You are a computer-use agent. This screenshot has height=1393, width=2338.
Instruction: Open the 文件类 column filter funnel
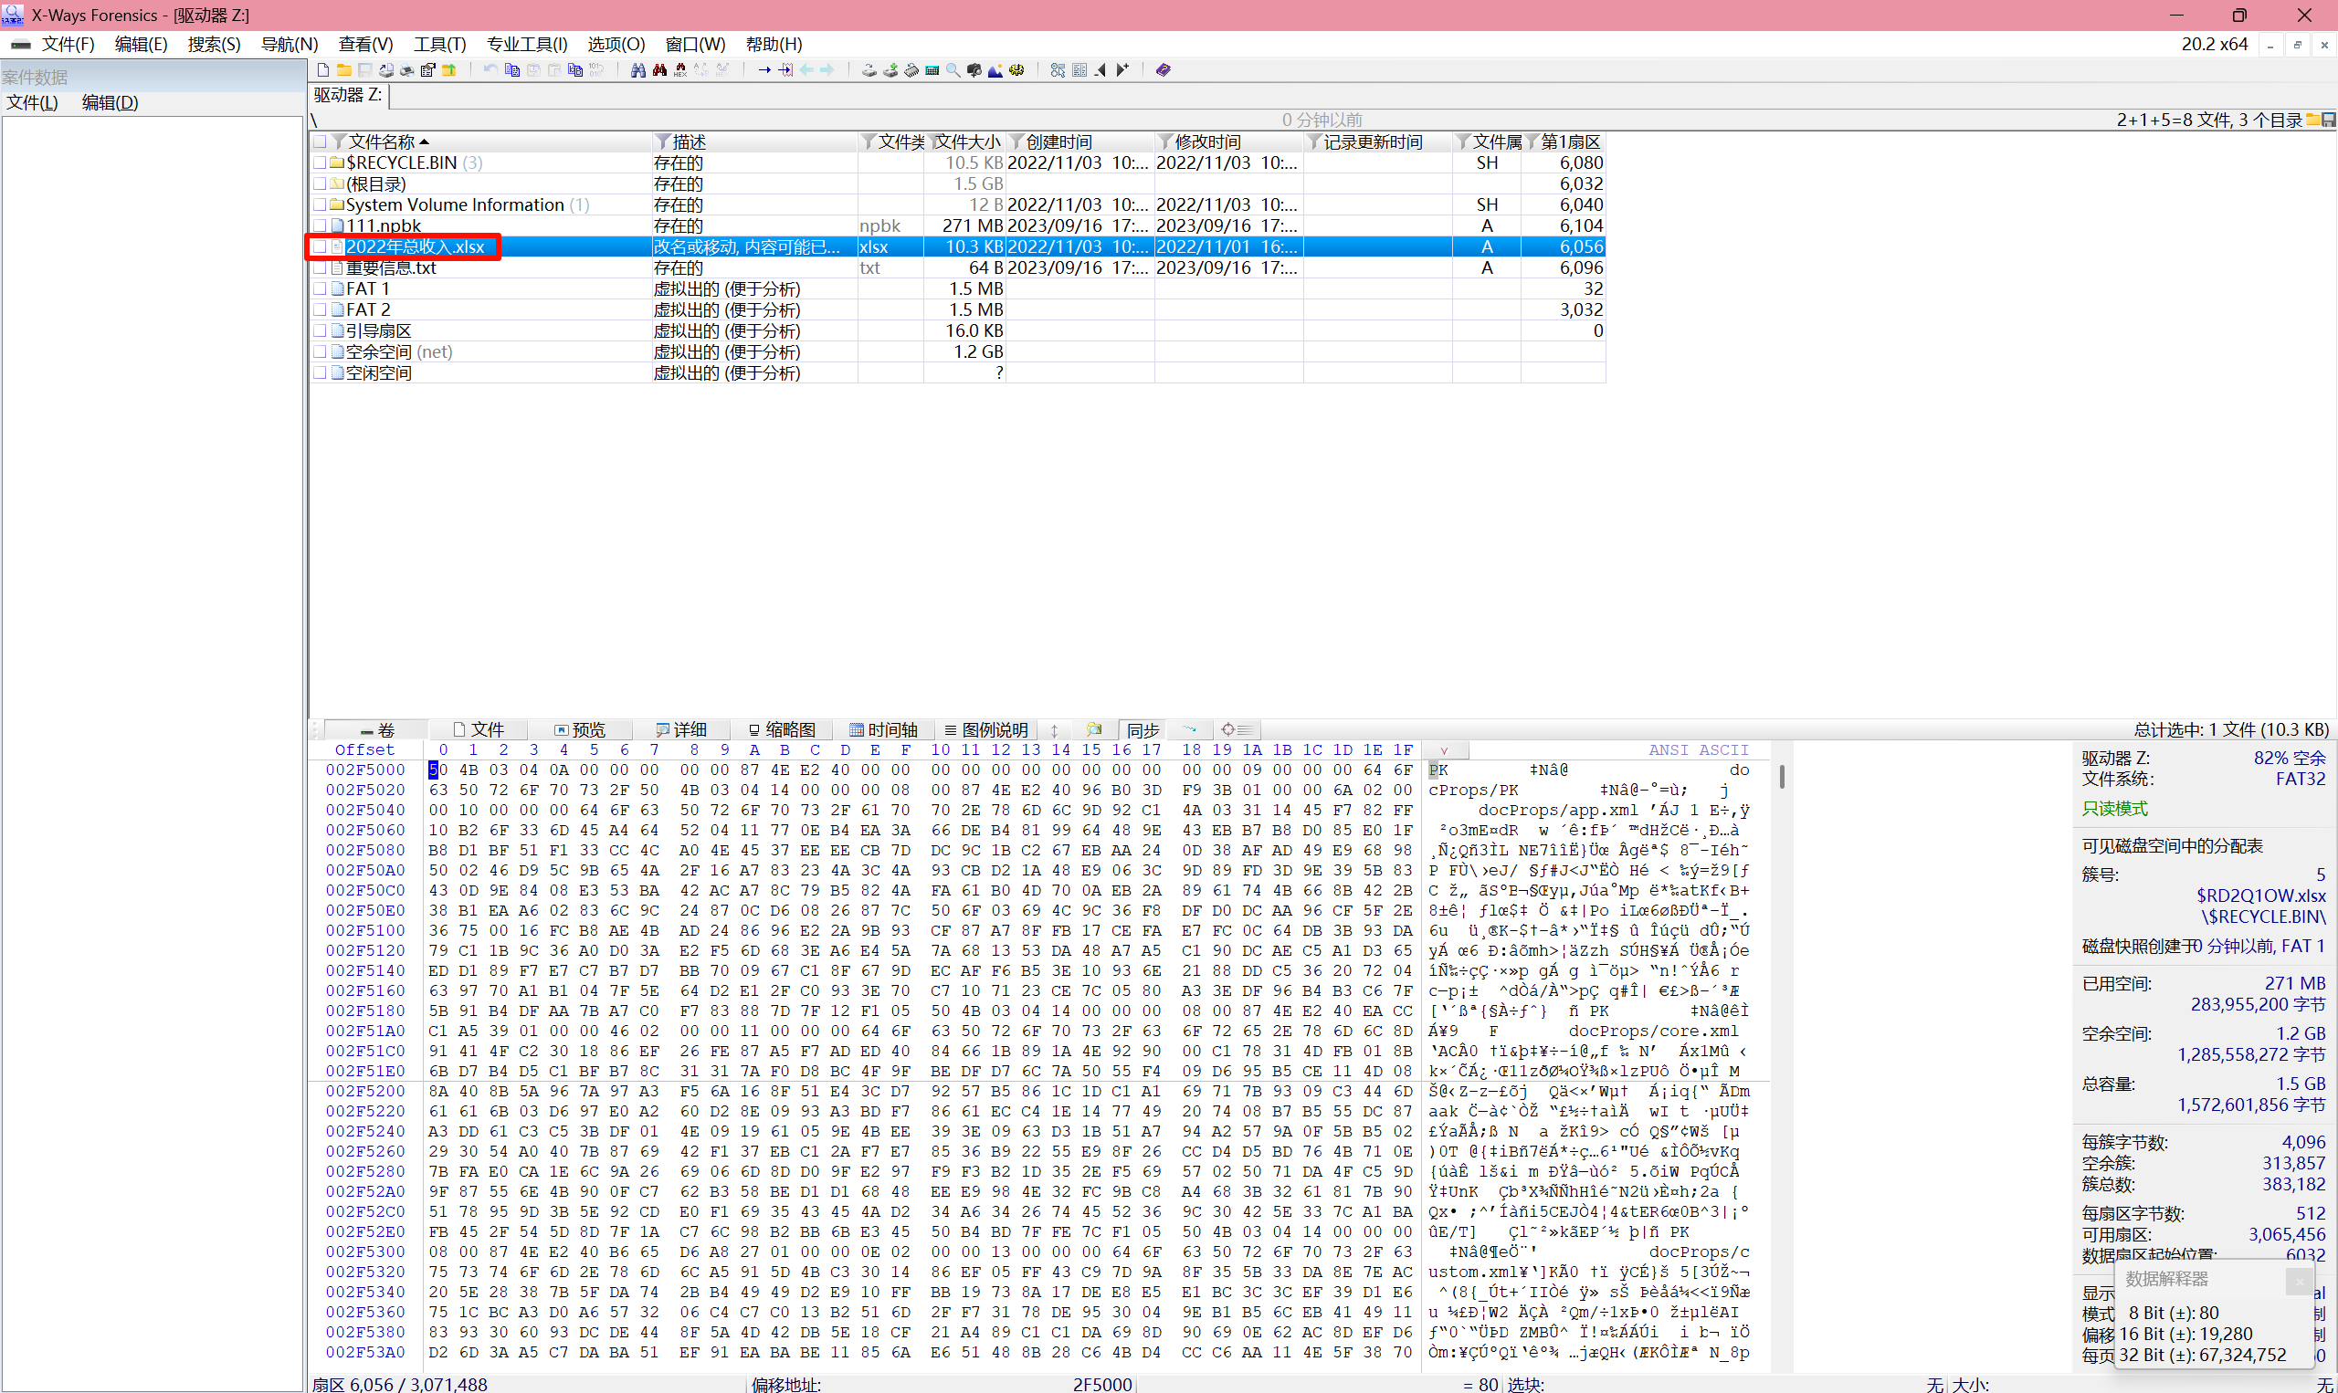(869, 141)
